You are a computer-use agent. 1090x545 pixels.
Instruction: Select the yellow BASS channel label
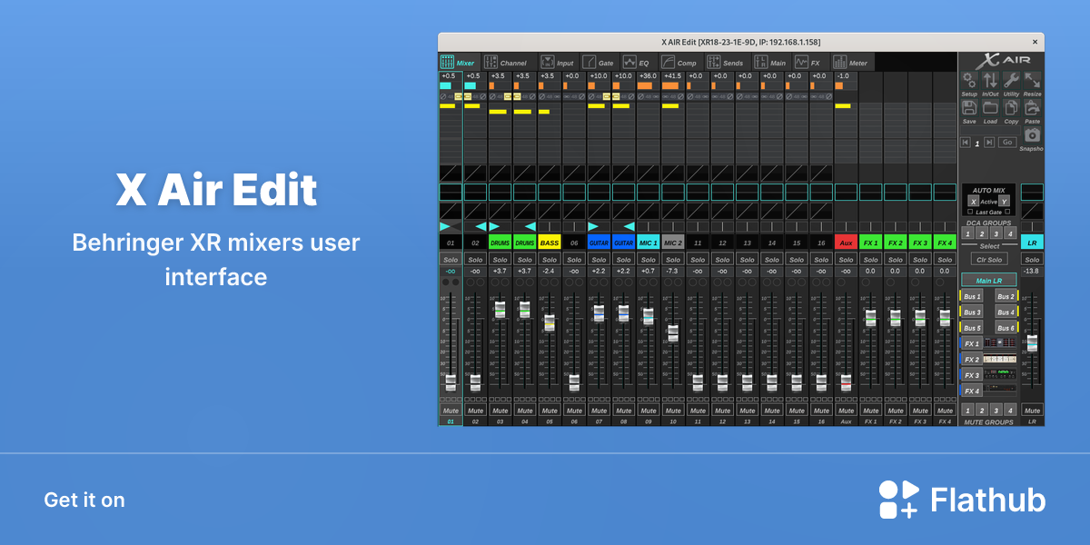(549, 243)
